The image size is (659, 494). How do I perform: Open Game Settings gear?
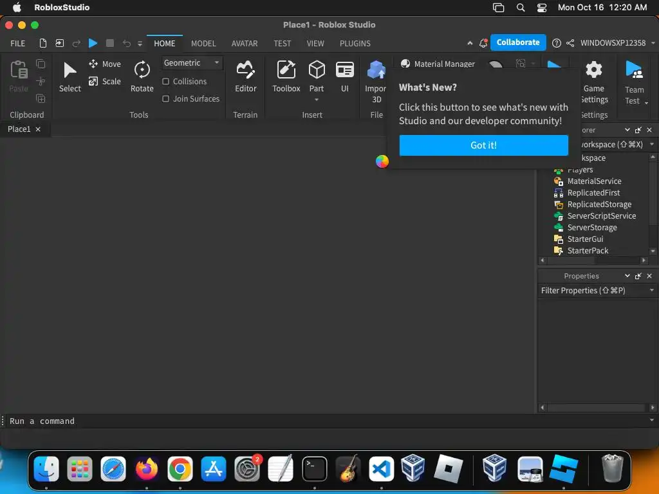pos(593,69)
